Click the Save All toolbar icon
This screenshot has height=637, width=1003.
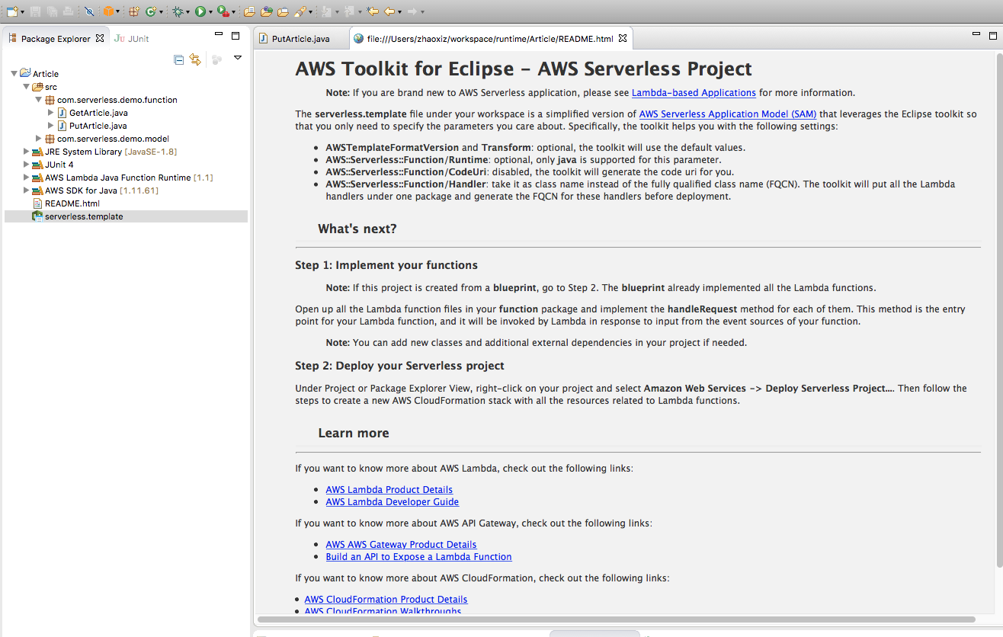coord(52,11)
